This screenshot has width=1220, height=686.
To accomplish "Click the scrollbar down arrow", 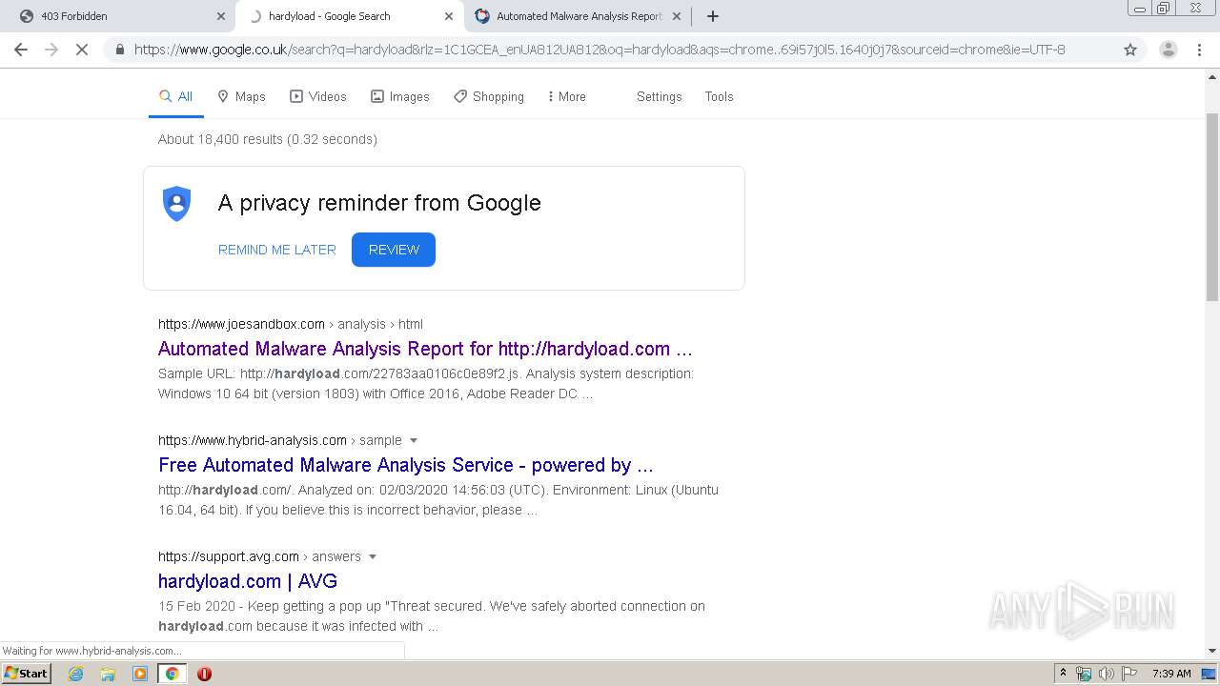I will [x=1212, y=651].
